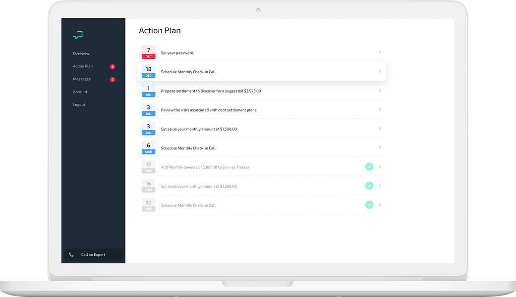Image resolution: width=516 pixels, height=297 pixels.
Task: Click green checkmark on 16 NOV Set aside row
Action: point(369,186)
